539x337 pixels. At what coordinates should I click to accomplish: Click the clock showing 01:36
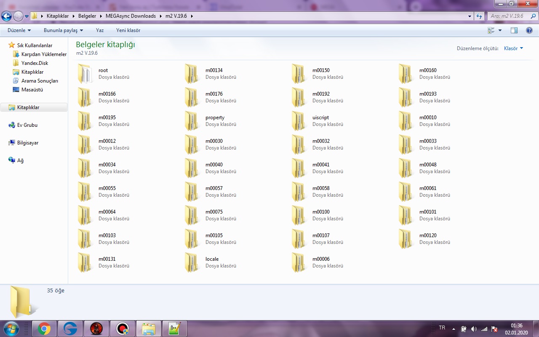pos(516,326)
